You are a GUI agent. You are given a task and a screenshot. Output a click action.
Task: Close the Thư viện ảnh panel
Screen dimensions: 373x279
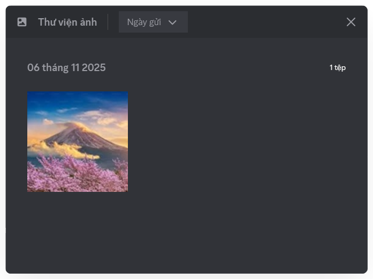click(351, 22)
